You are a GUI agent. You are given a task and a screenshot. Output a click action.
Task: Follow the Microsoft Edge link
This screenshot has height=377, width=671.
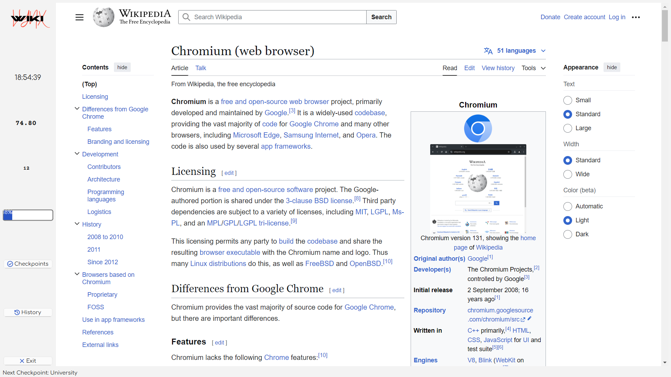(256, 135)
